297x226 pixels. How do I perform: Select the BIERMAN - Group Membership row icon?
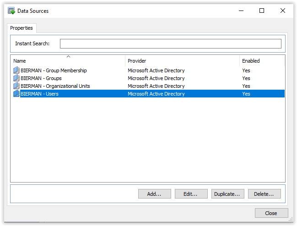(16, 70)
